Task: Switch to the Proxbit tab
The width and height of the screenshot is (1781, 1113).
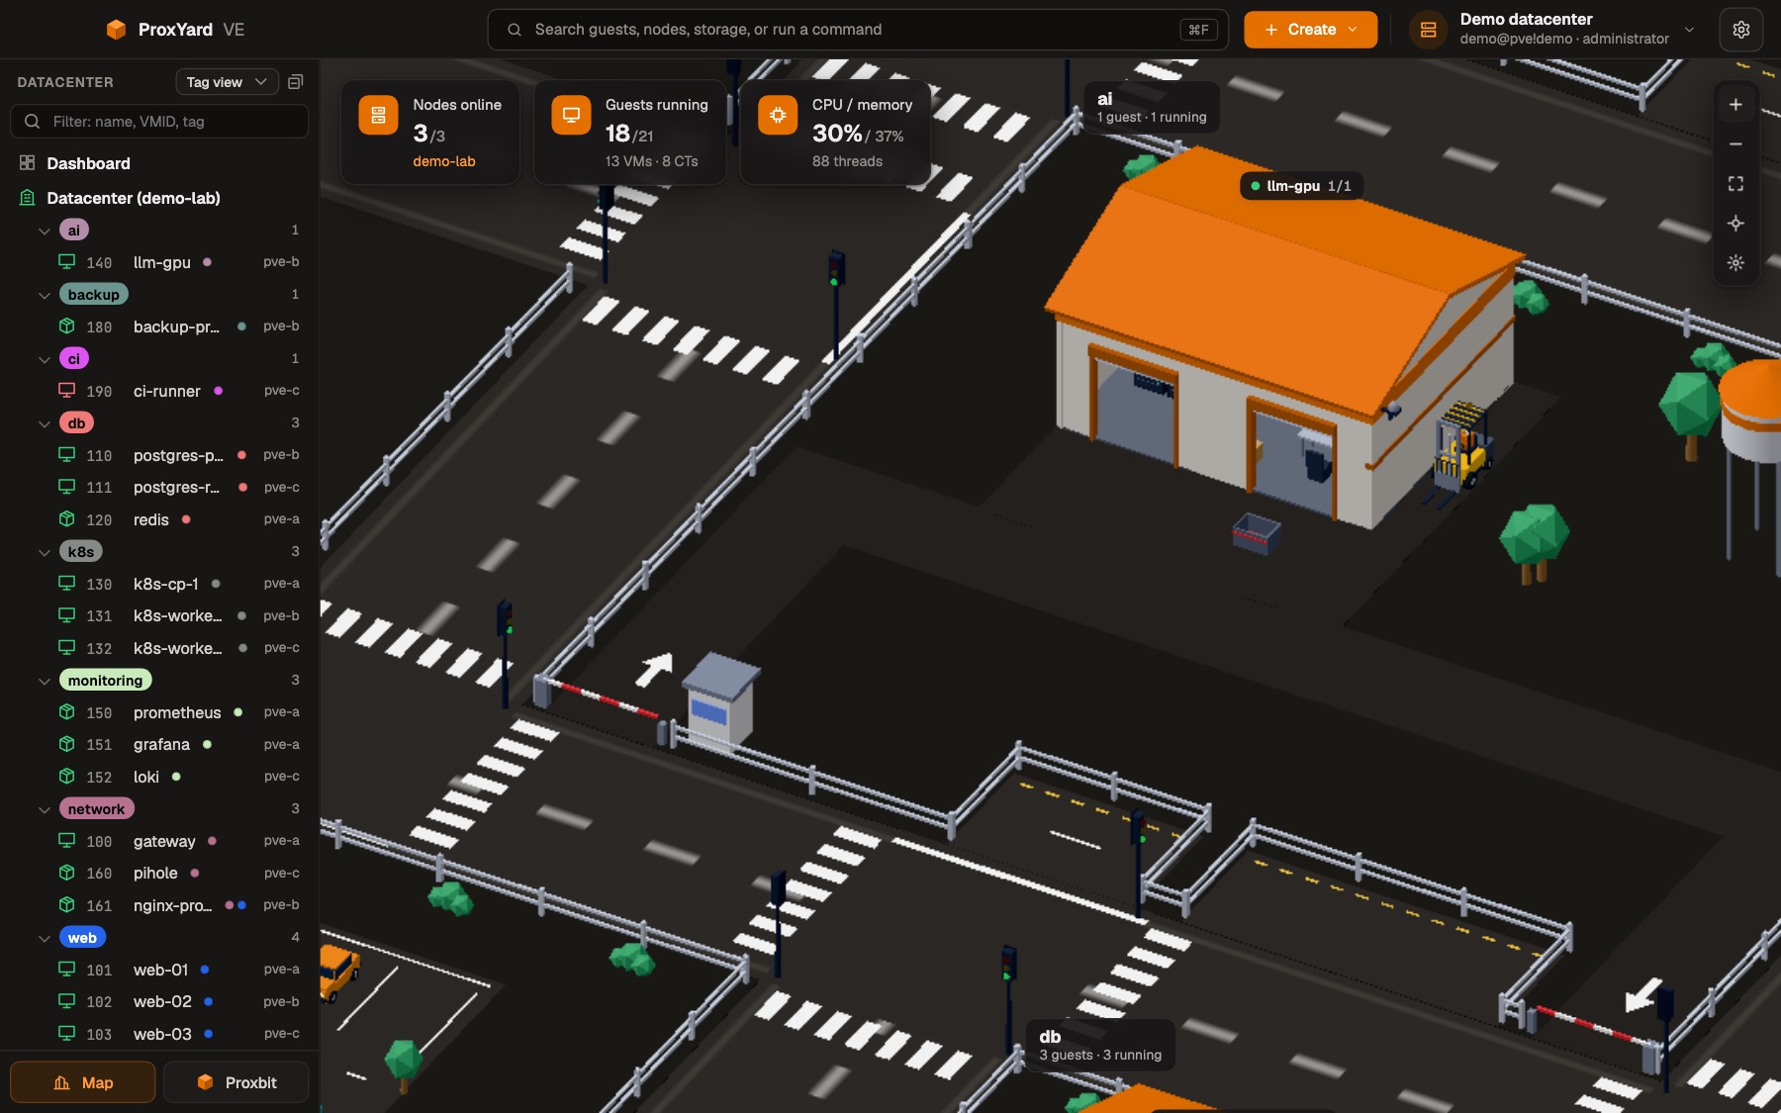Action: pyautogui.click(x=236, y=1082)
